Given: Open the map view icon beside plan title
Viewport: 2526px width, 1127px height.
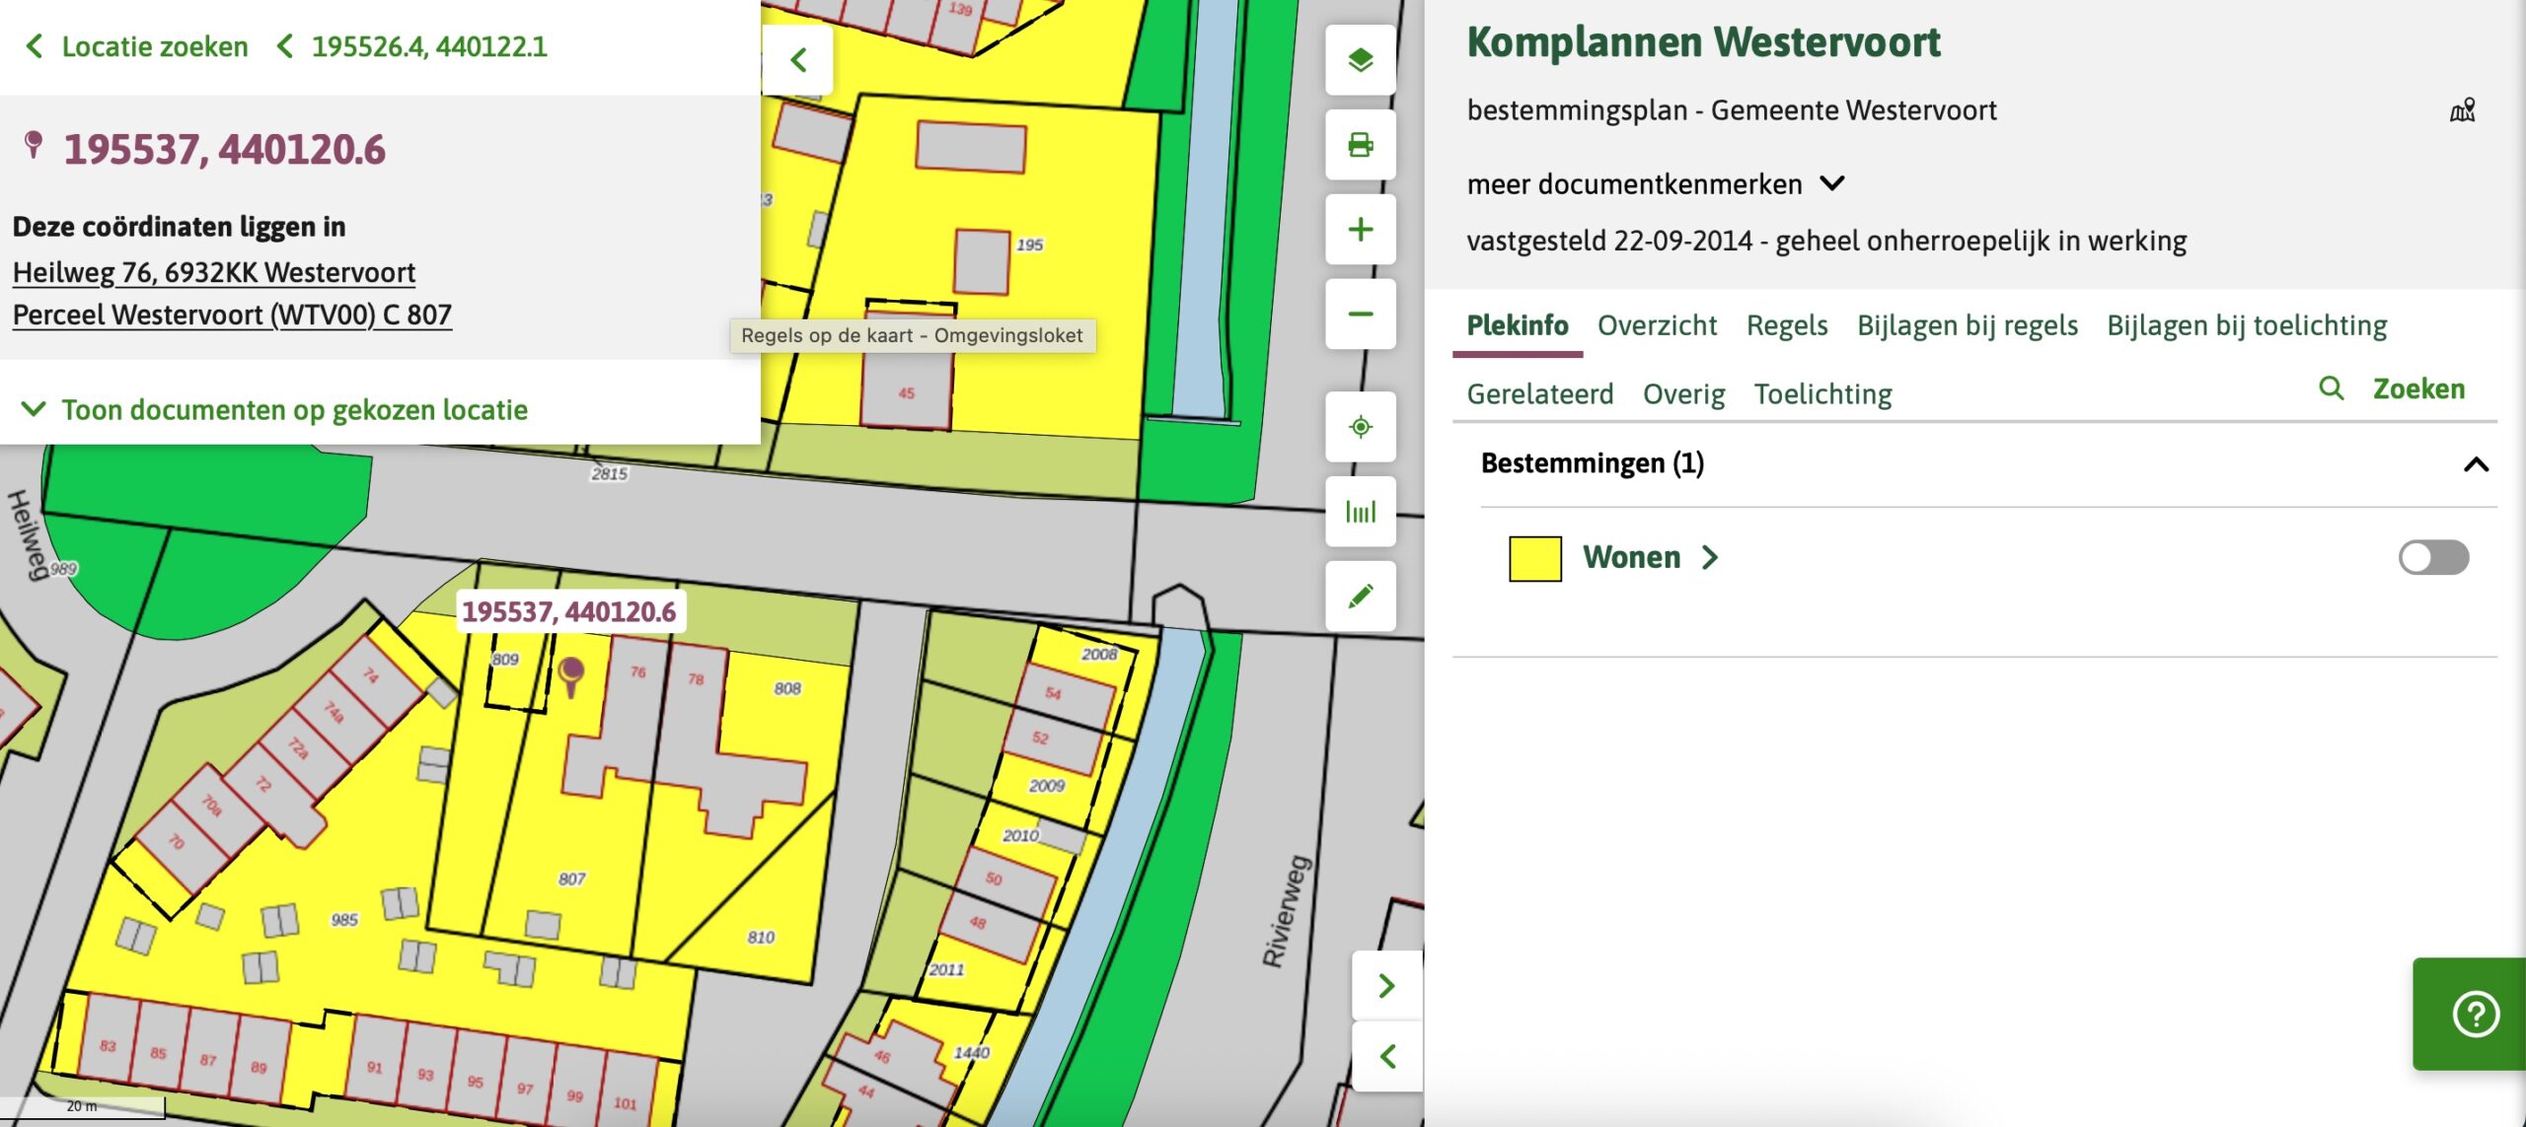Looking at the screenshot, I should [x=2462, y=110].
